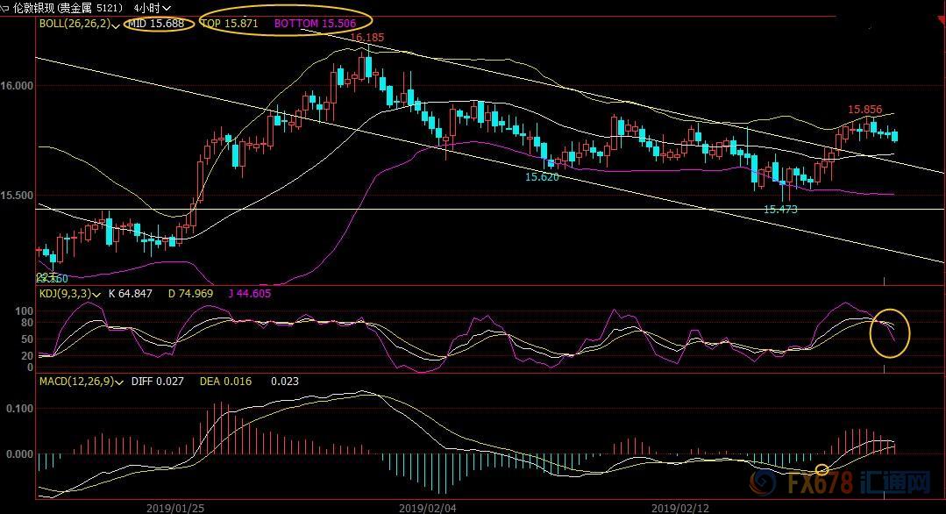
Task: Click the BOTTOM 15.506 value label
Action: (x=315, y=24)
